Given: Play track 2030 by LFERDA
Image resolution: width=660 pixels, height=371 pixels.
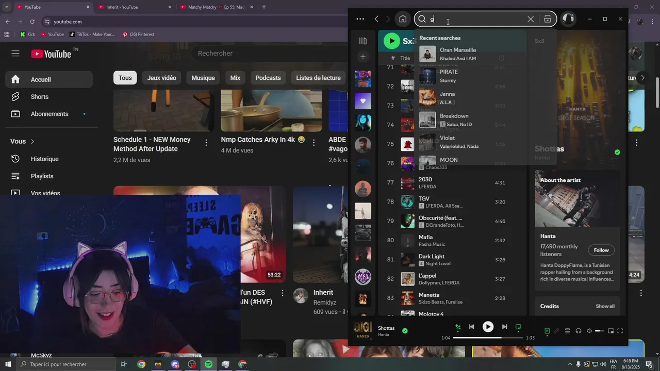Looking at the screenshot, I should tap(452, 182).
